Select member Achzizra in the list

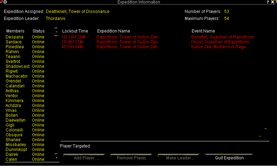[13, 106]
